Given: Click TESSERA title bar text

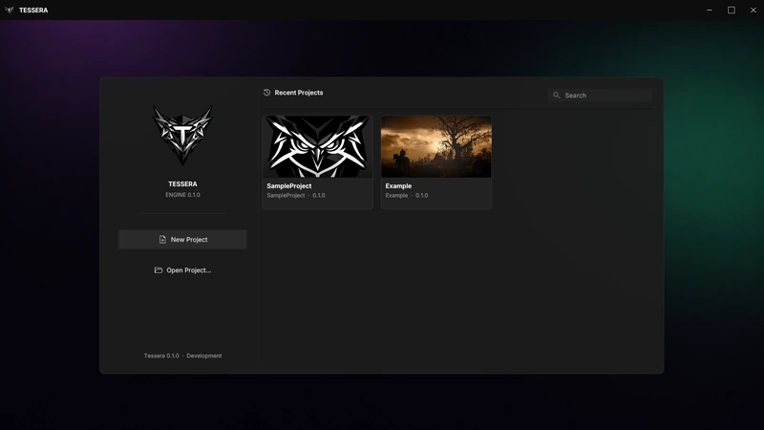Looking at the screenshot, I should pyautogui.click(x=33, y=11).
